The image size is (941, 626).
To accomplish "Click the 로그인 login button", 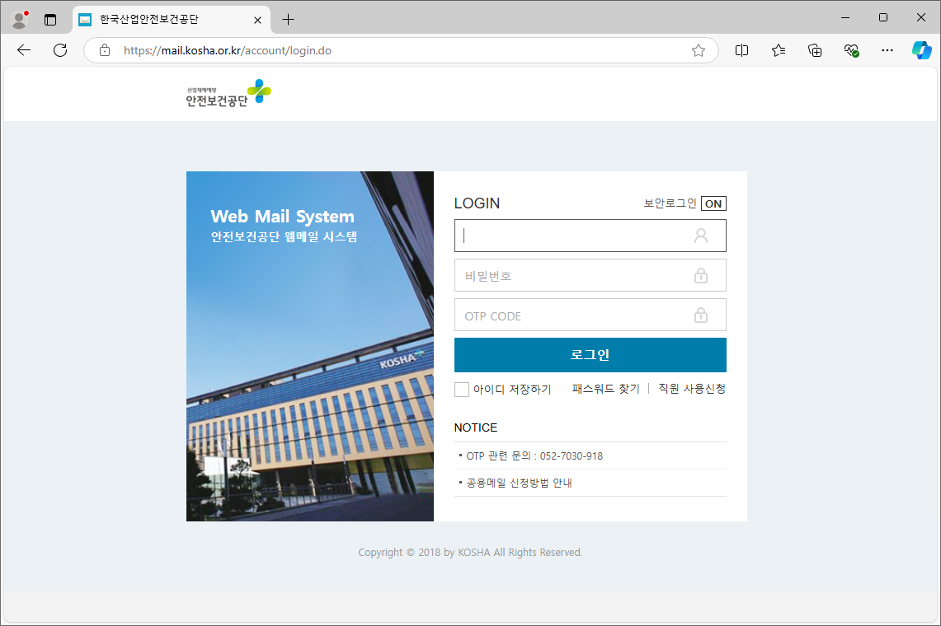I will 590,355.
